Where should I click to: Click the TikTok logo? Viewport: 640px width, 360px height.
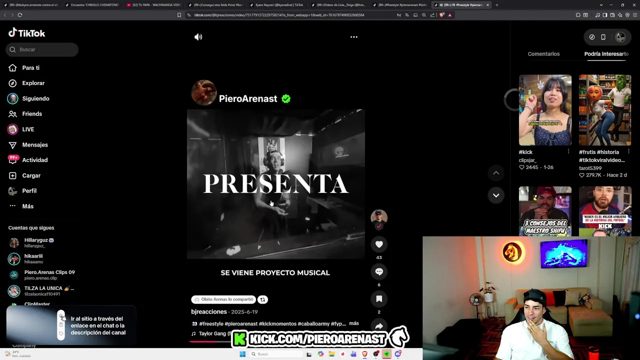pos(27,33)
